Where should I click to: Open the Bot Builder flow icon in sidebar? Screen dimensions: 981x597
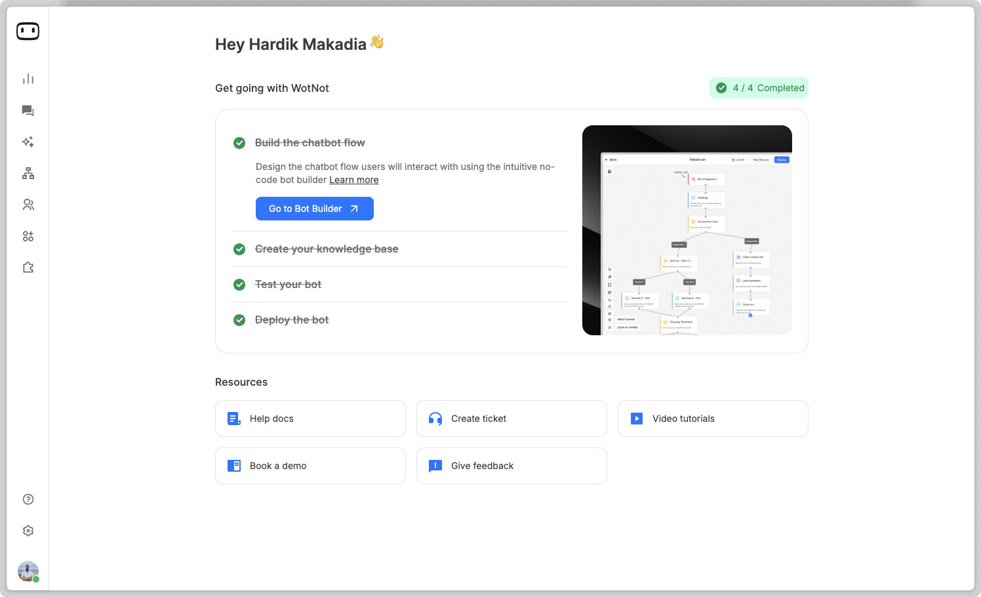(28, 173)
